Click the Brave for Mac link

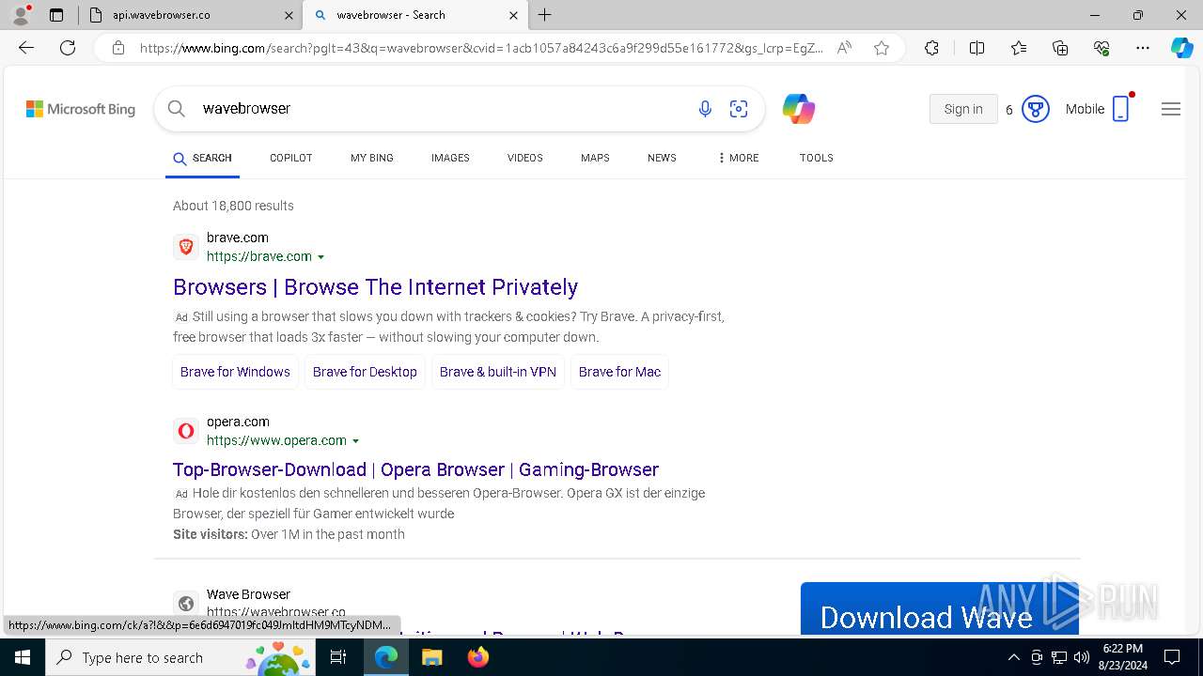coord(619,372)
